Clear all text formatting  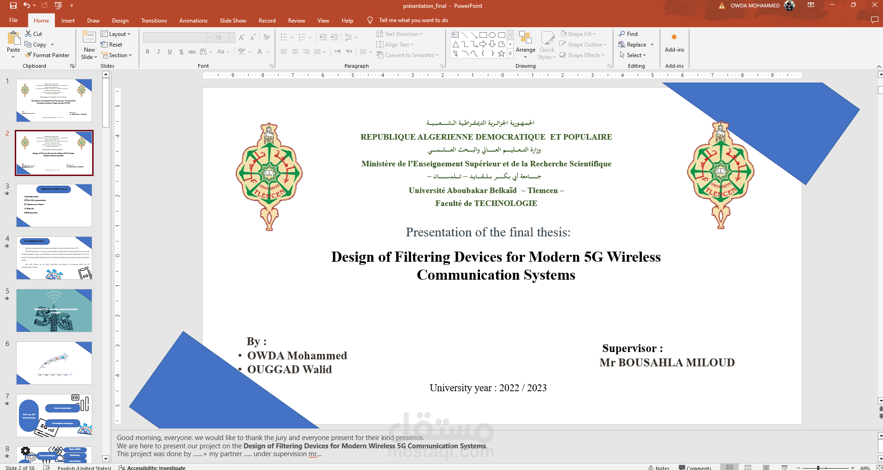[x=267, y=37]
